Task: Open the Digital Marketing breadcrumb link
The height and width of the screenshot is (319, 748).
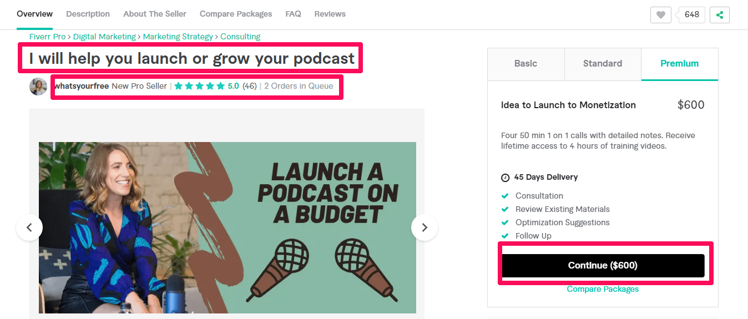Action: [104, 37]
